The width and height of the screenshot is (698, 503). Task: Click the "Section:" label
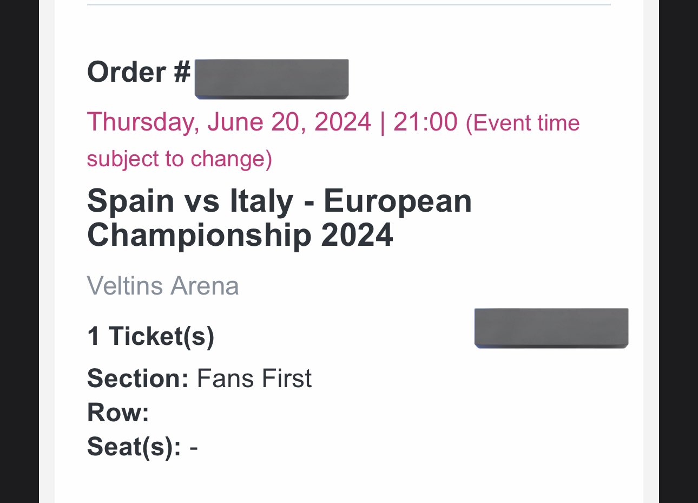(x=137, y=378)
